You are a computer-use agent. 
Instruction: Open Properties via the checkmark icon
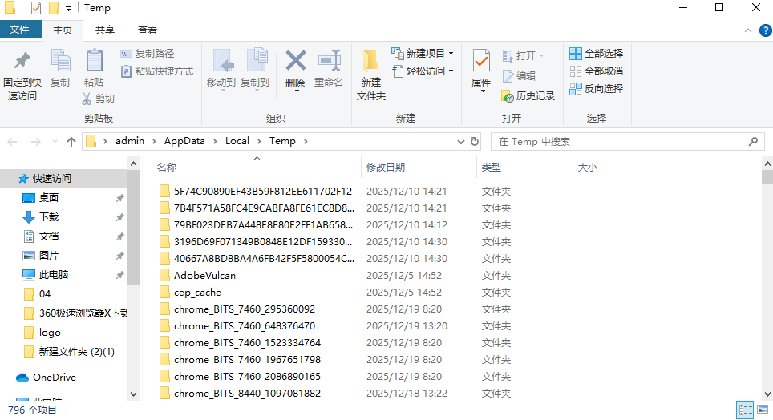(x=481, y=61)
